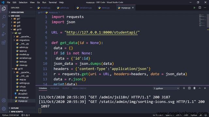Open the studentapi URL link in code
This screenshot has height=117, width=209.
coord(102,32)
